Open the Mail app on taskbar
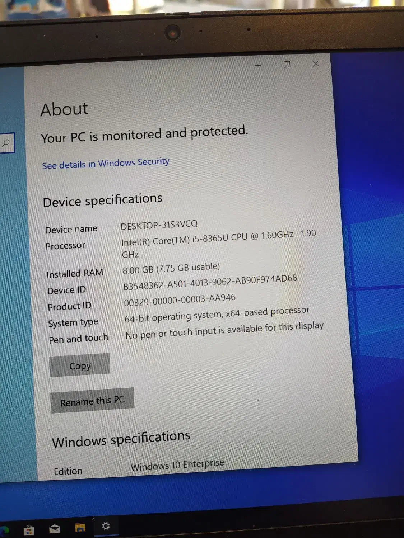Viewport: 404px width, 538px height. 55,528
